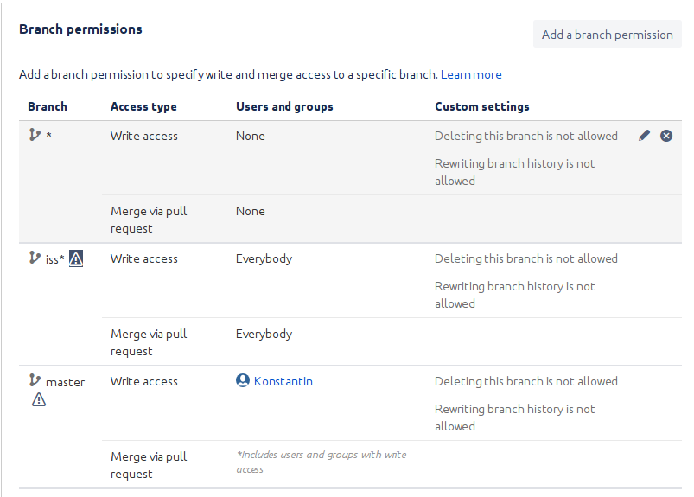Click None beside Write access for *
This screenshot has height=497, width=694.
coord(251,136)
